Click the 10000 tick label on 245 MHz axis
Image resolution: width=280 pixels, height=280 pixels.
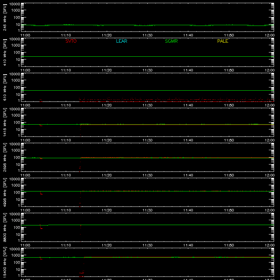coord(15,4)
